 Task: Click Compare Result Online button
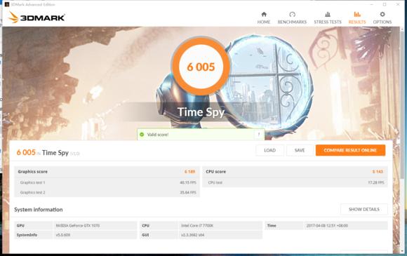click(x=350, y=150)
